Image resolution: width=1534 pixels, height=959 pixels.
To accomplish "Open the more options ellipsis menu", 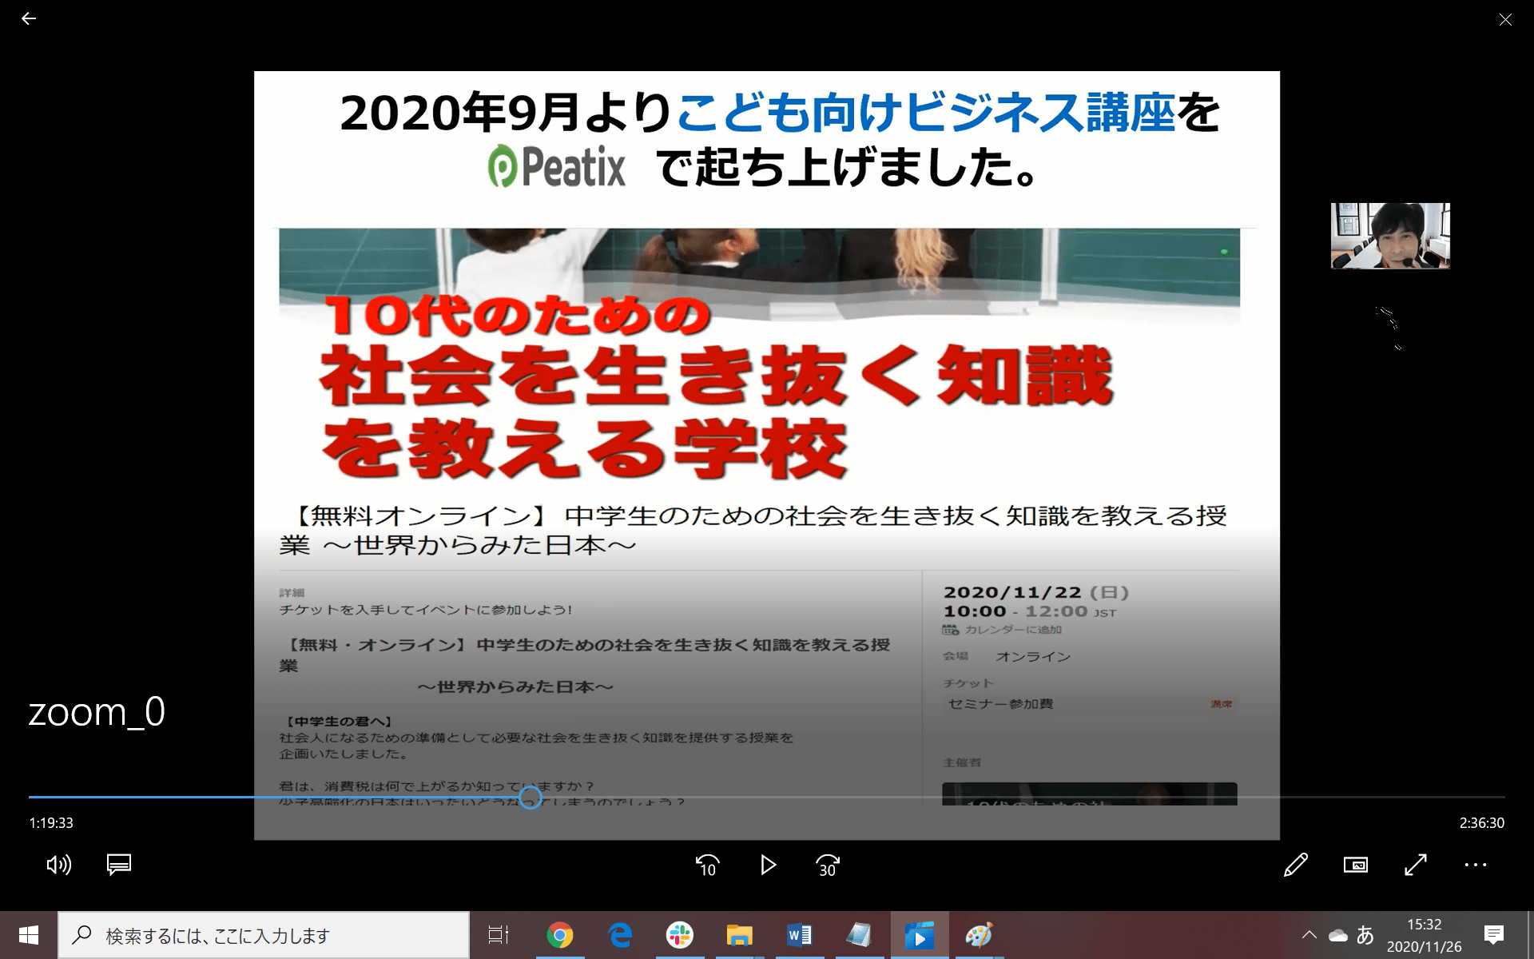I will (1474, 865).
